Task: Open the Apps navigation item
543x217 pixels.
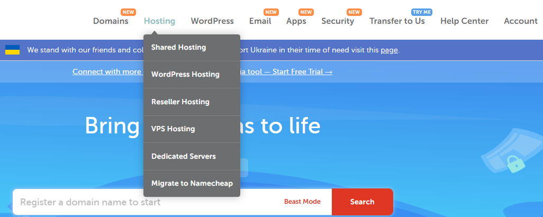Action: pos(296,21)
